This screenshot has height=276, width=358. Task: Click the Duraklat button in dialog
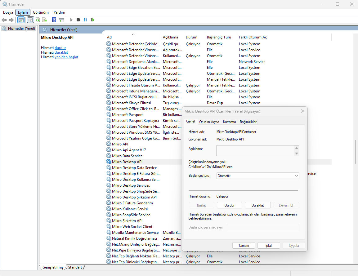coord(257,205)
